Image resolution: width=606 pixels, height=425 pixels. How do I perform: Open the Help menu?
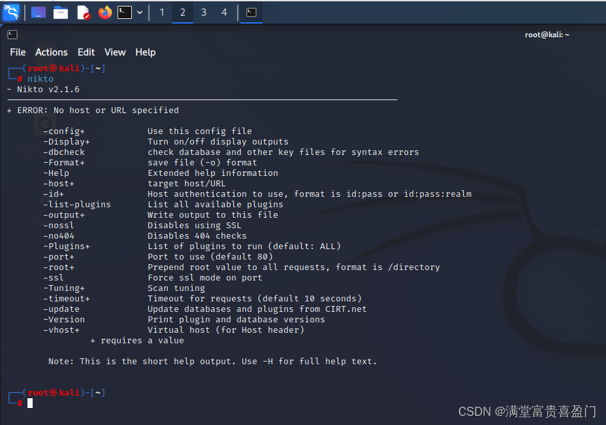[146, 52]
